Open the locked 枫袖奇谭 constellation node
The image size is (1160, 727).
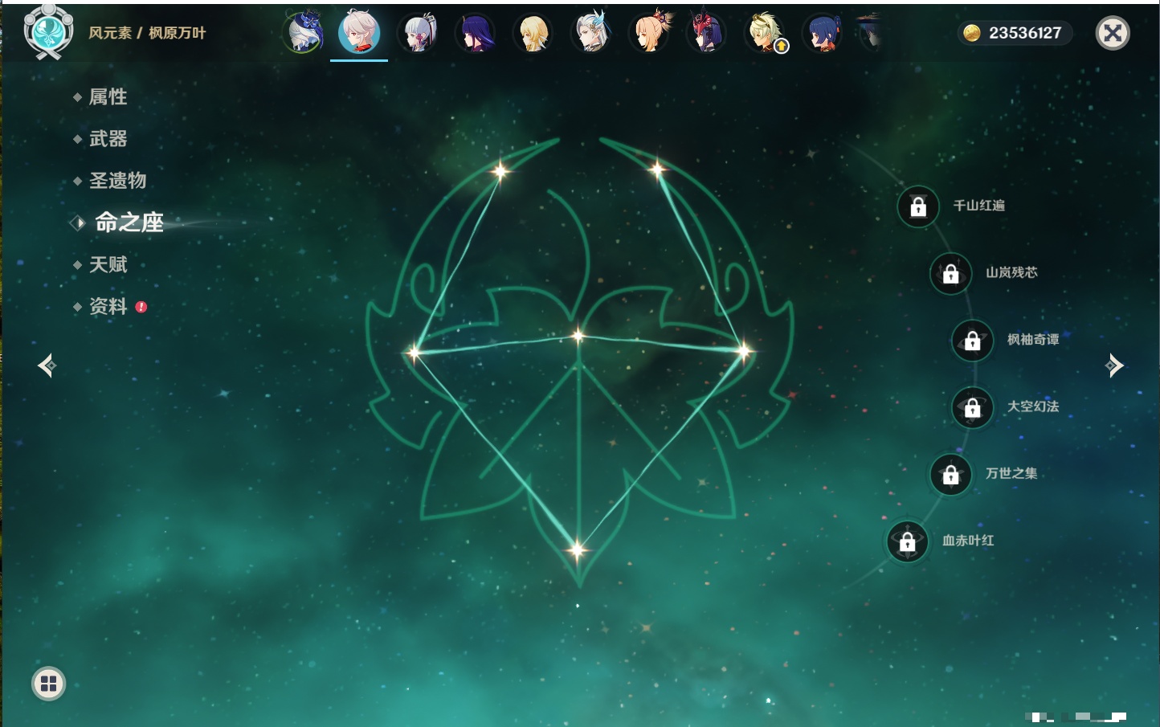[x=973, y=341]
